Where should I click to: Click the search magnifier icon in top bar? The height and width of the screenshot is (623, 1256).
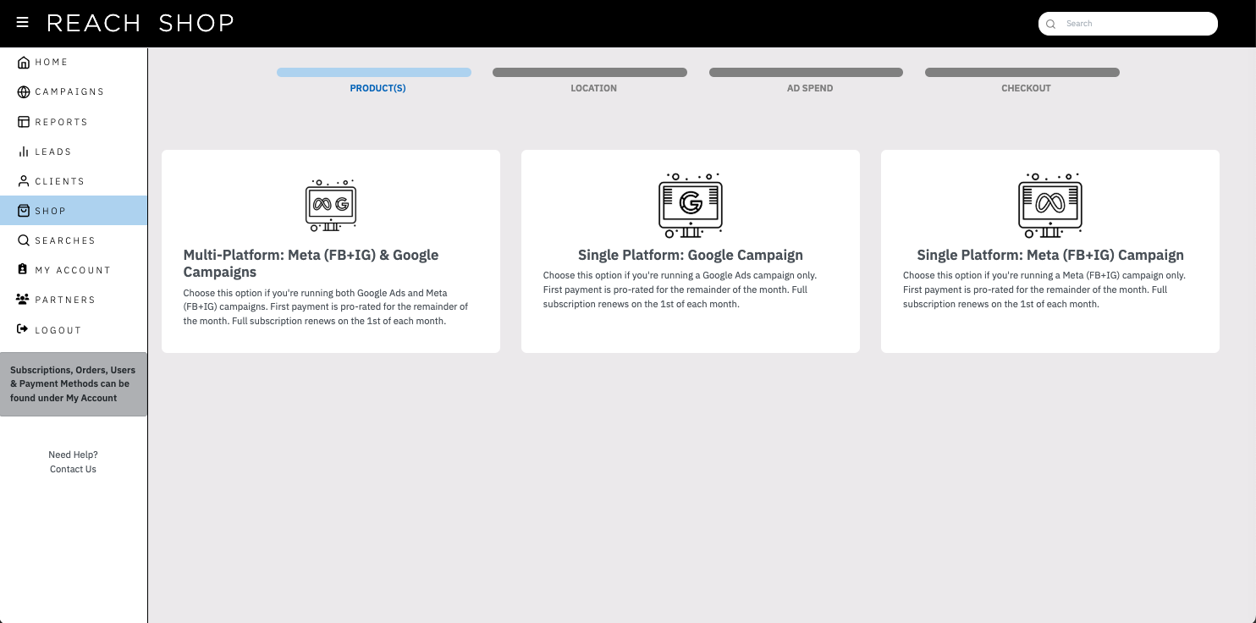1051,24
